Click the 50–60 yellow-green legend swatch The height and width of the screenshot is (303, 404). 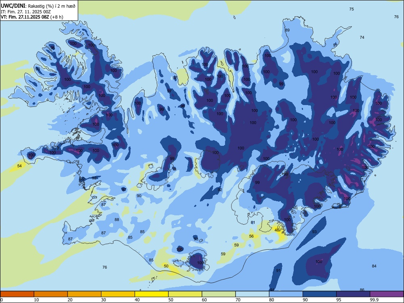pyautogui.click(x=185, y=294)
